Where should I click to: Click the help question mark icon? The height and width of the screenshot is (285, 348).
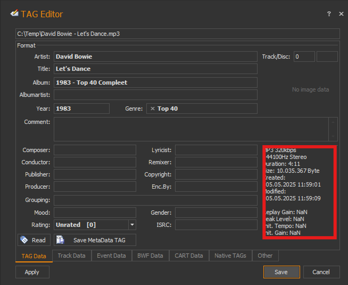point(329,14)
